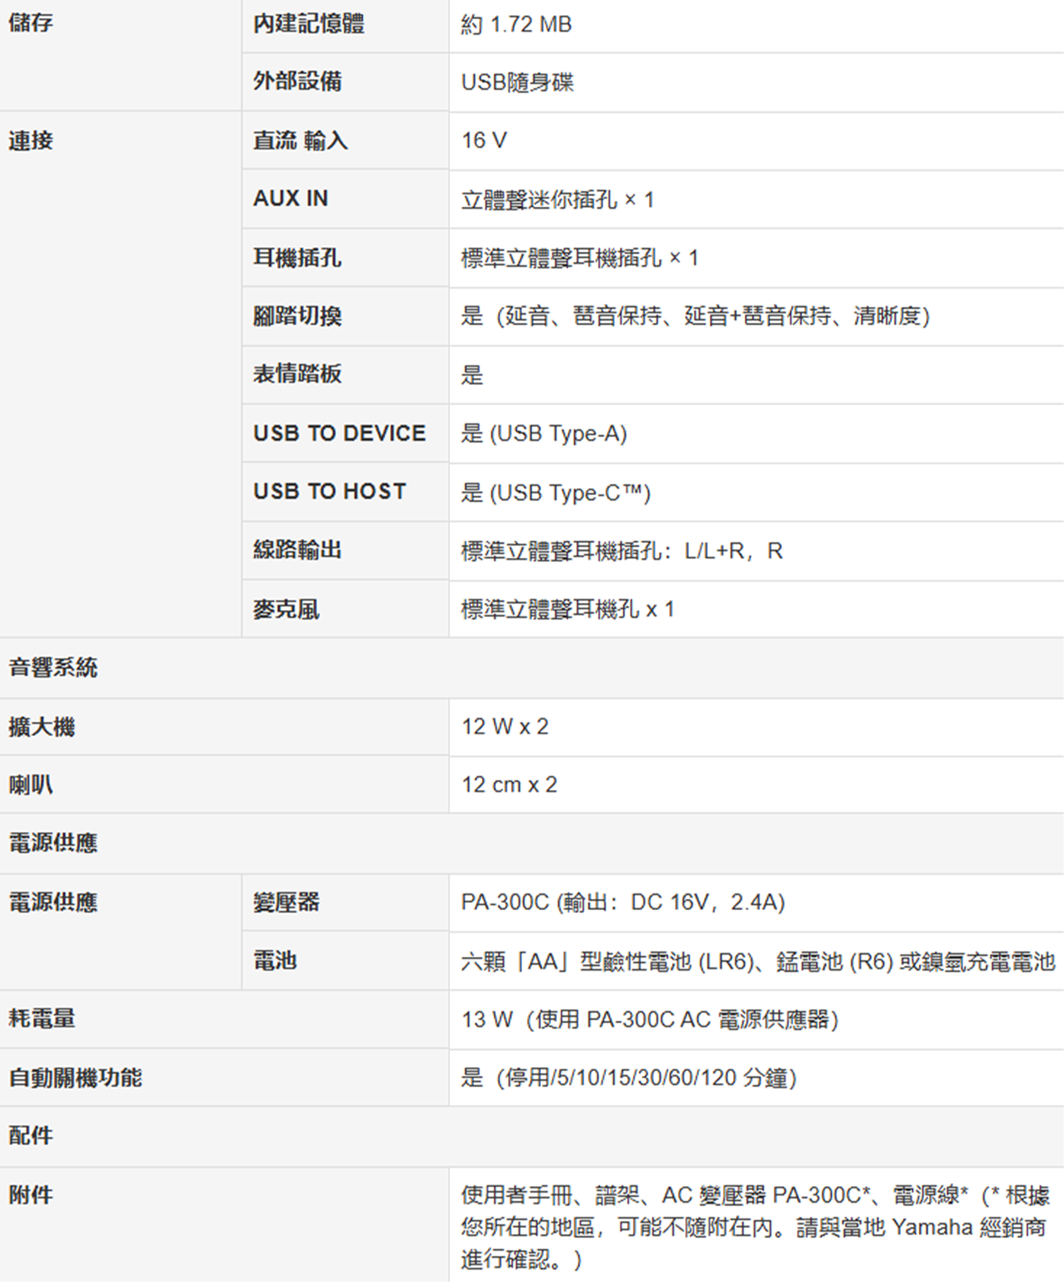1064x1285 pixels.
Task: Select the 直流 輸入 label
Action: [x=301, y=141]
